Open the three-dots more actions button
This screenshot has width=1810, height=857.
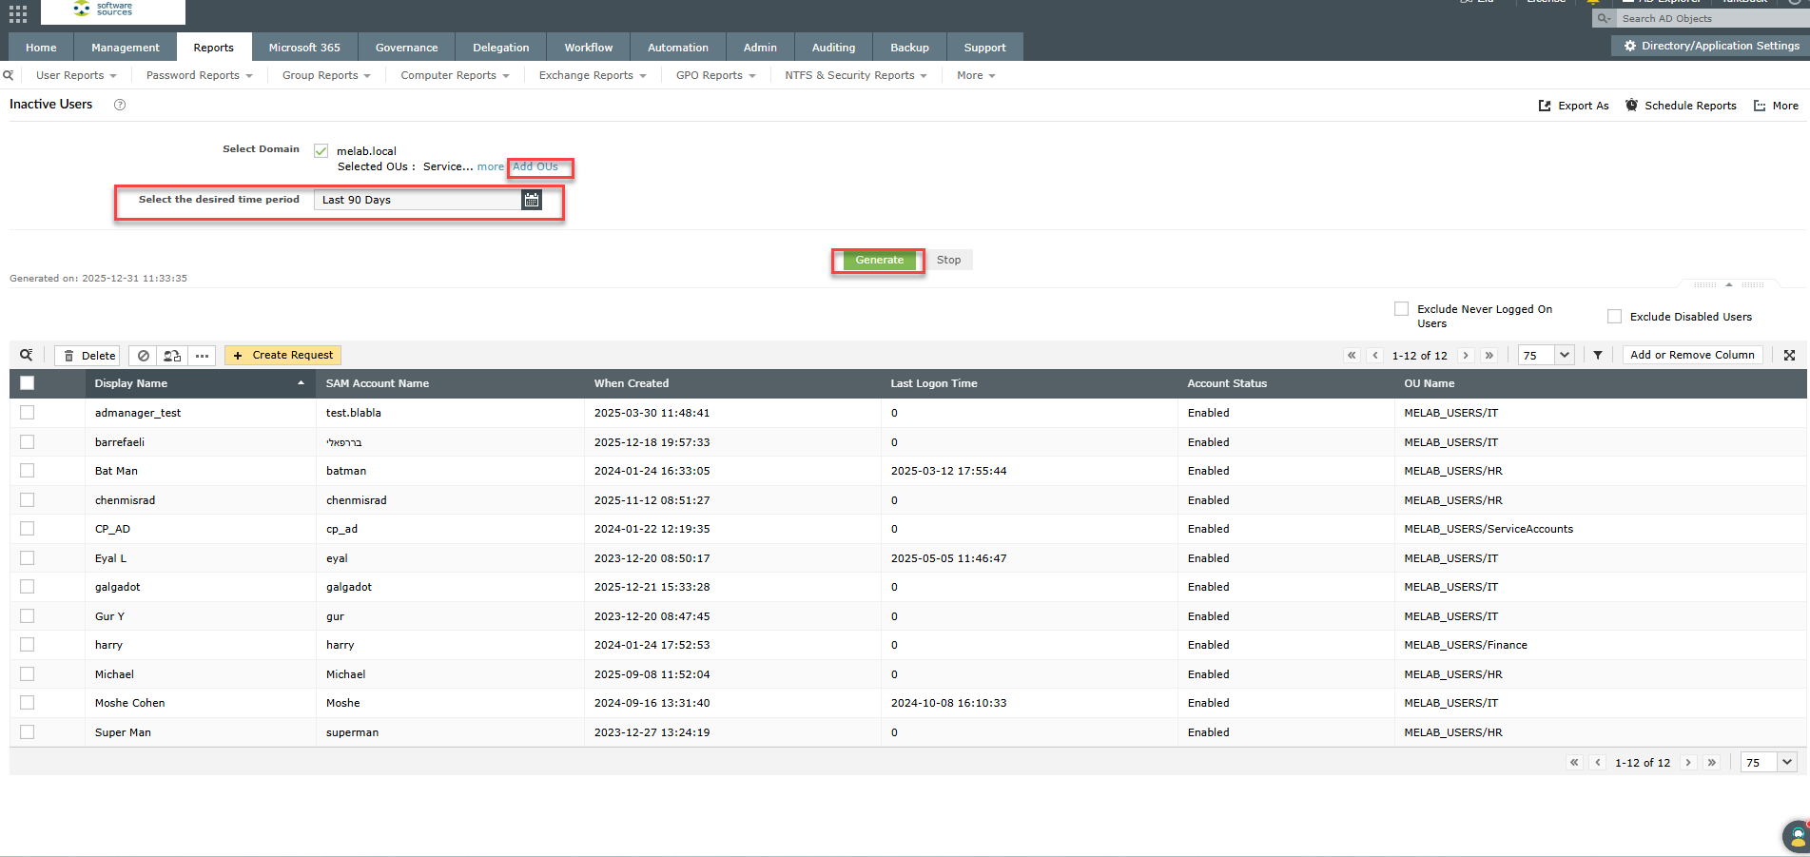tap(202, 356)
